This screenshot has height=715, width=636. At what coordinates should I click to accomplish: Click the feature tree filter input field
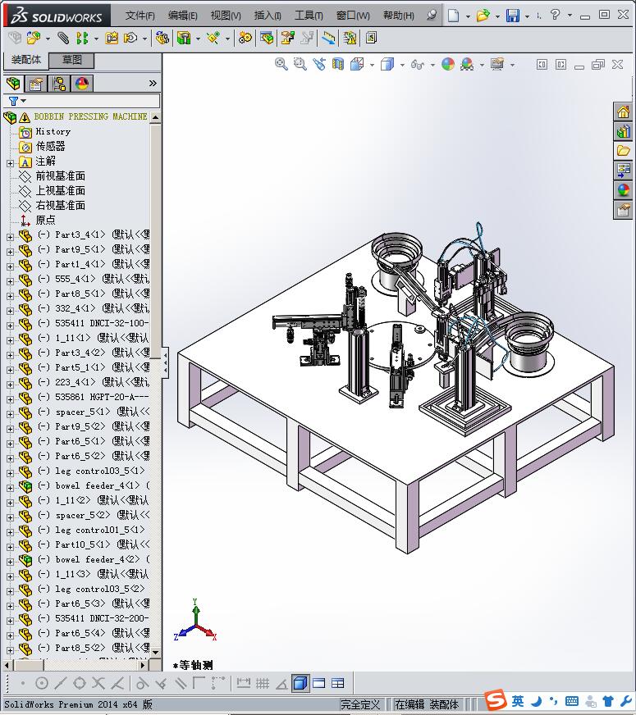82,101
